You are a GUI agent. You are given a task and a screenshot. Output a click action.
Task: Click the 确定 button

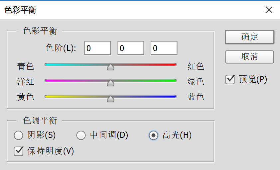point(249,37)
